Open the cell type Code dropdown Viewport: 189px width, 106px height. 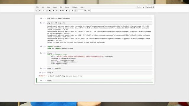80,11
